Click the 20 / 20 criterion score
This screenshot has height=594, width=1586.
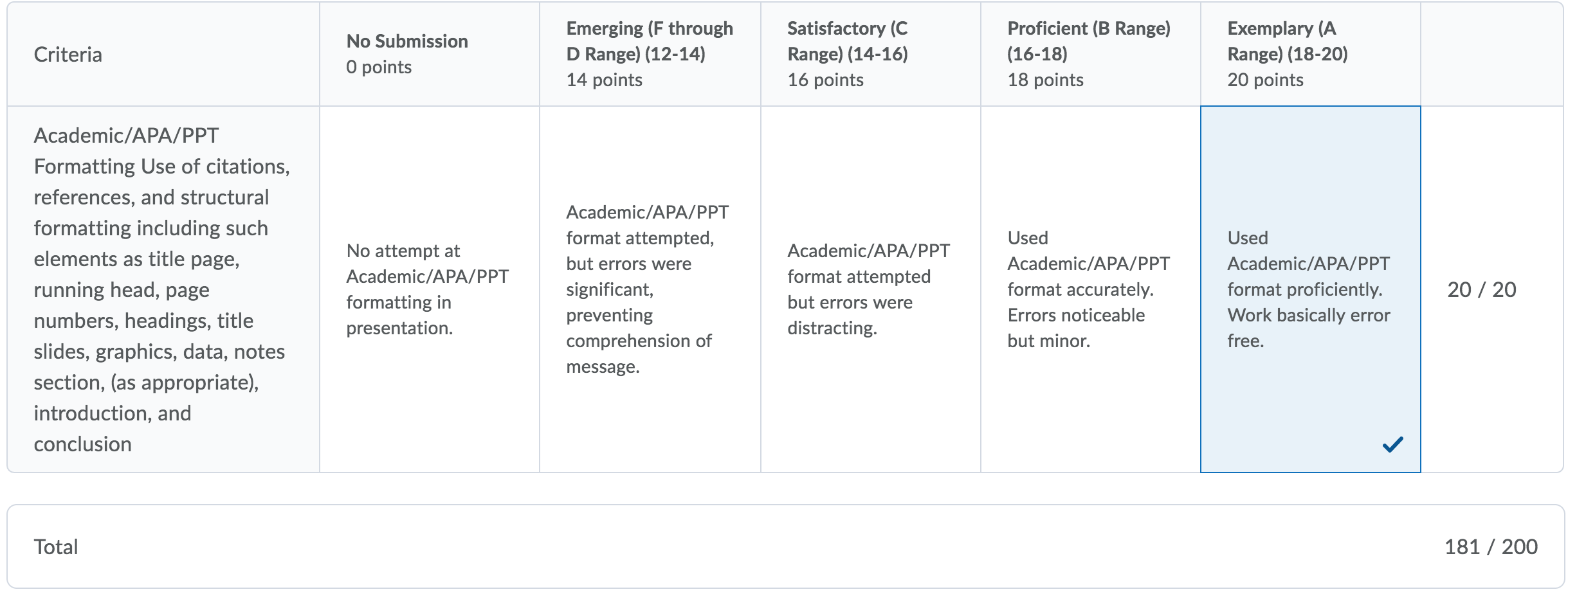click(x=1481, y=289)
